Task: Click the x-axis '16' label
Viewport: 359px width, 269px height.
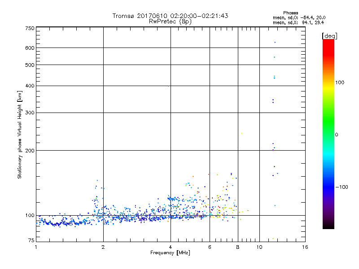Action: (305, 247)
